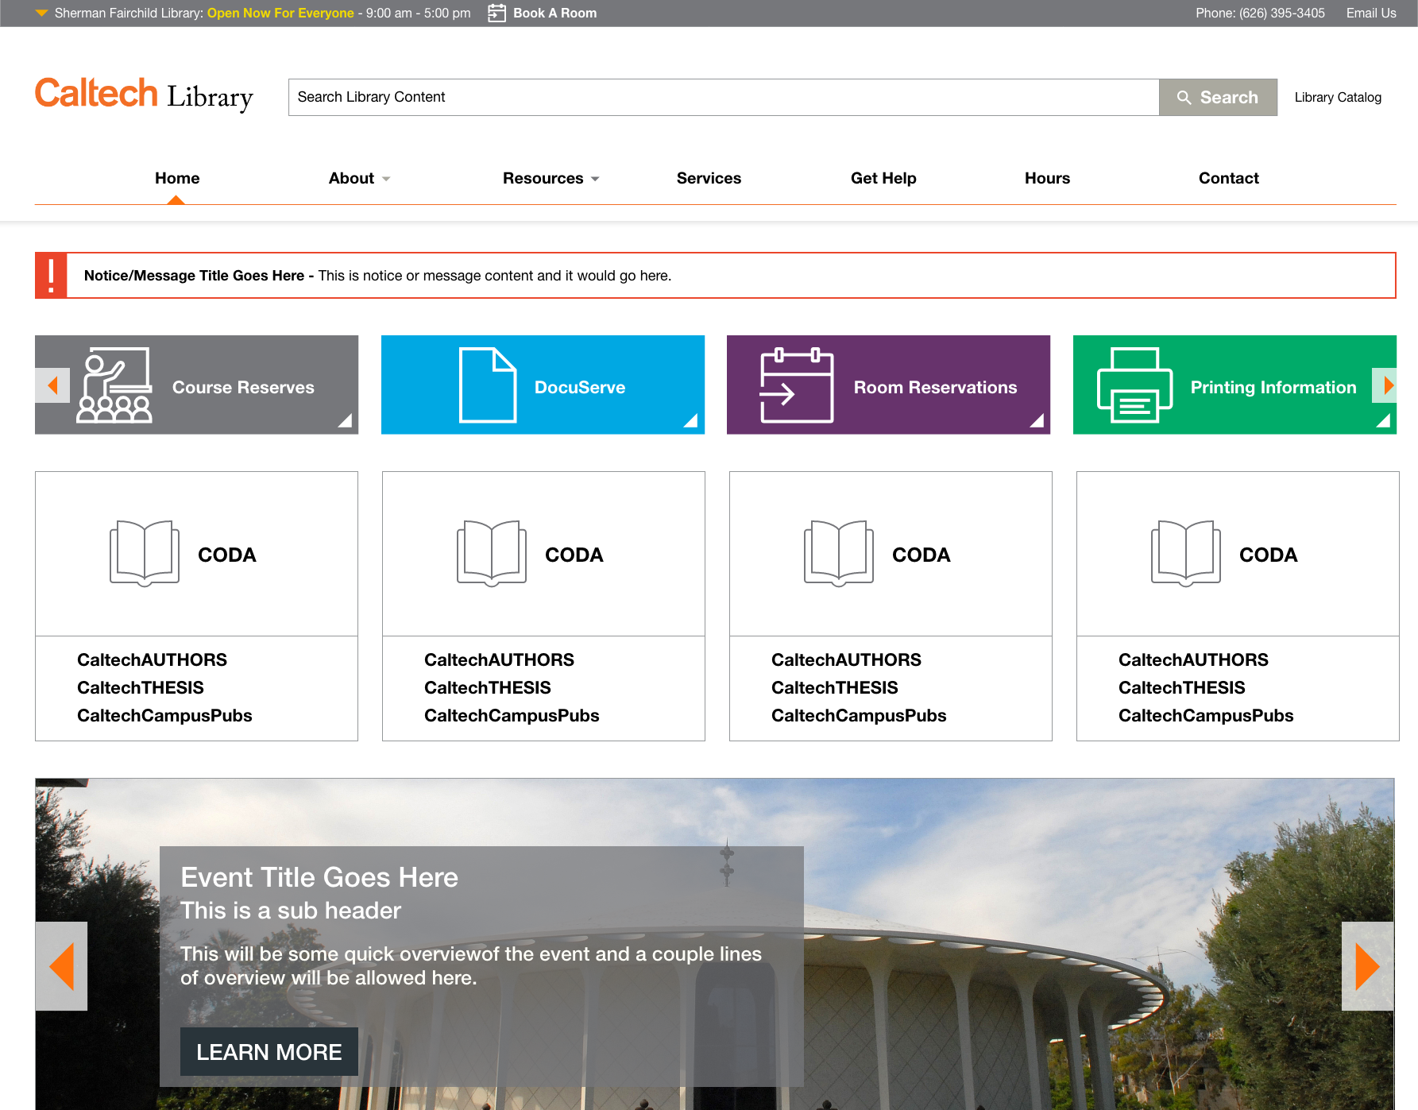Click the exclamation alert notice icon

[x=51, y=276]
